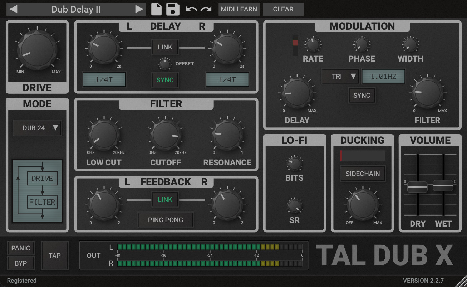
Task: Go to previous preset with left arrow
Action: pos(13,9)
